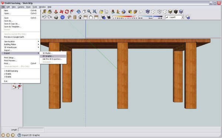The height and width of the screenshot is (138, 222).
Task: Click the Zoom Extents icon
Action: (x=95, y=11)
